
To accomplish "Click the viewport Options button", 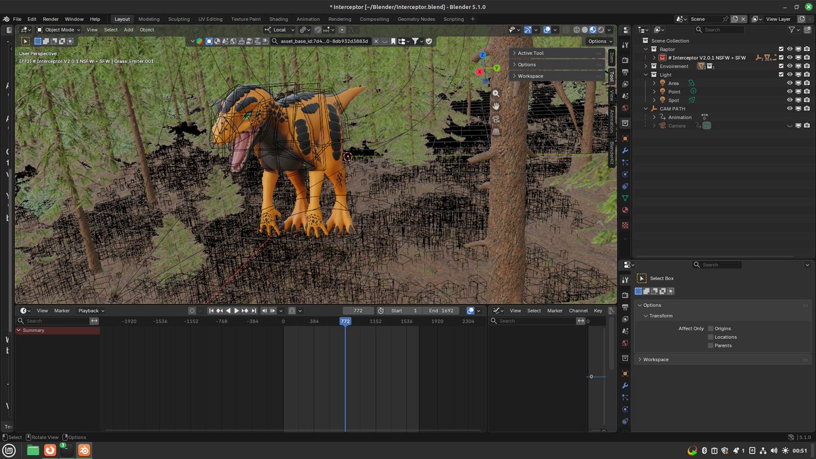I will [599, 41].
